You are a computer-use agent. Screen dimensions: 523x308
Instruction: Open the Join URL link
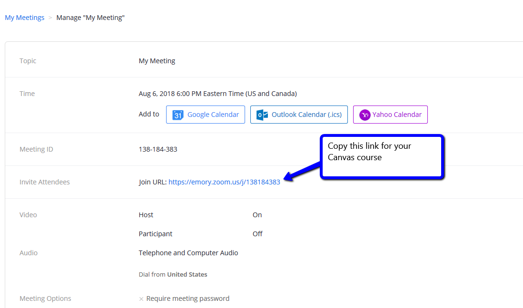click(x=224, y=182)
